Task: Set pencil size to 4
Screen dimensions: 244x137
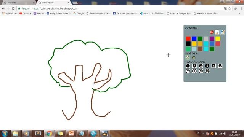Action: (207, 66)
